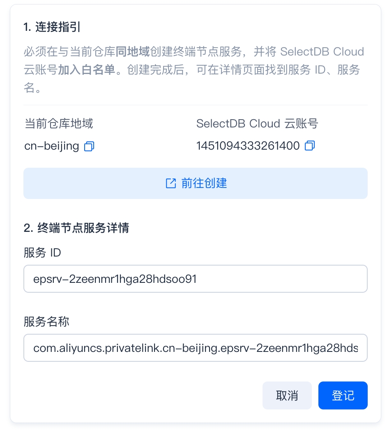The image size is (387, 430).
Task: Submit the form with 登记
Action: tap(343, 395)
